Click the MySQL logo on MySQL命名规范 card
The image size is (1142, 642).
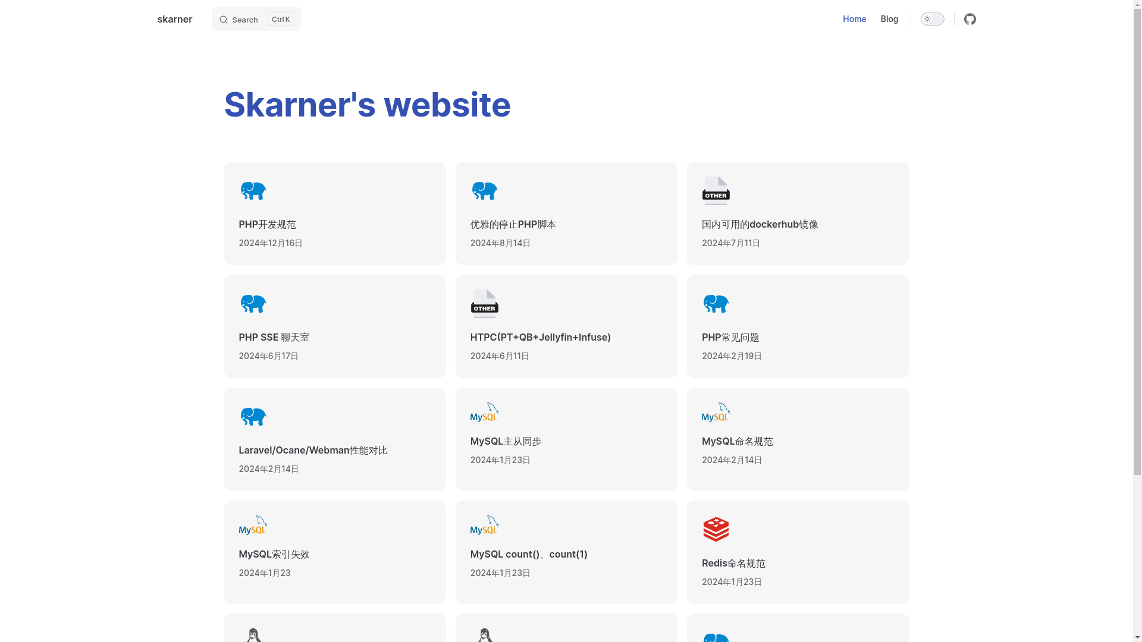[716, 412]
